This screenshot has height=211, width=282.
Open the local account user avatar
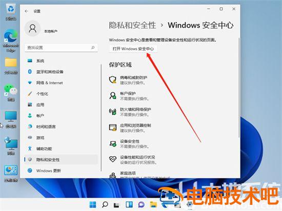point(32,29)
